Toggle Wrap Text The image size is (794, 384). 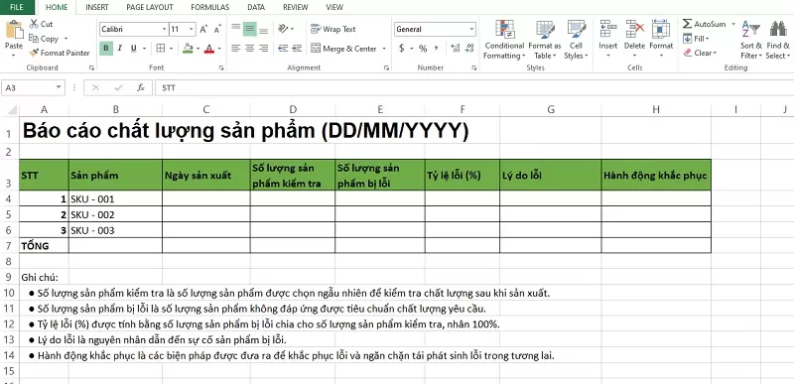[333, 29]
